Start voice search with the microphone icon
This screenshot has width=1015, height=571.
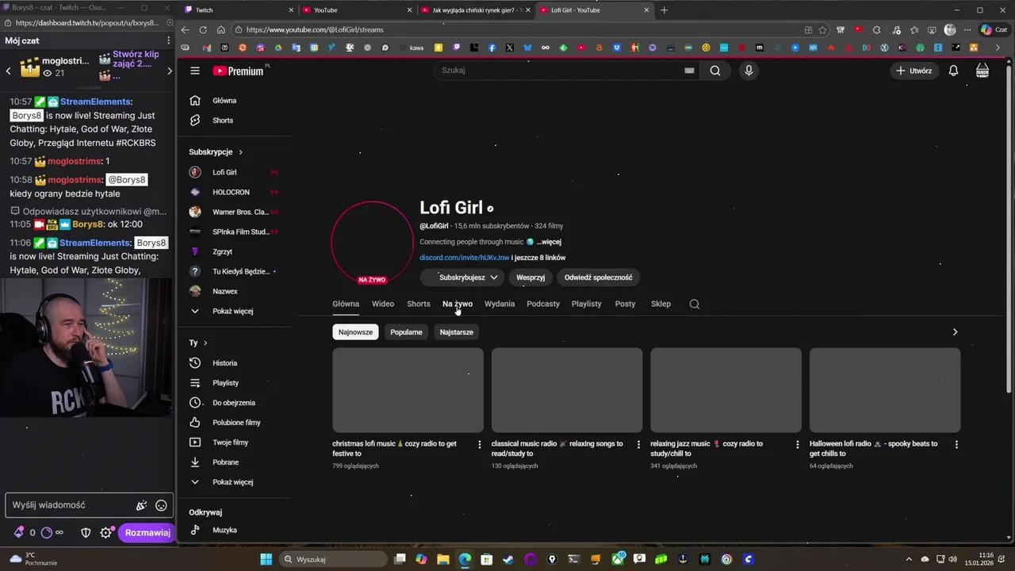(x=749, y=71)
